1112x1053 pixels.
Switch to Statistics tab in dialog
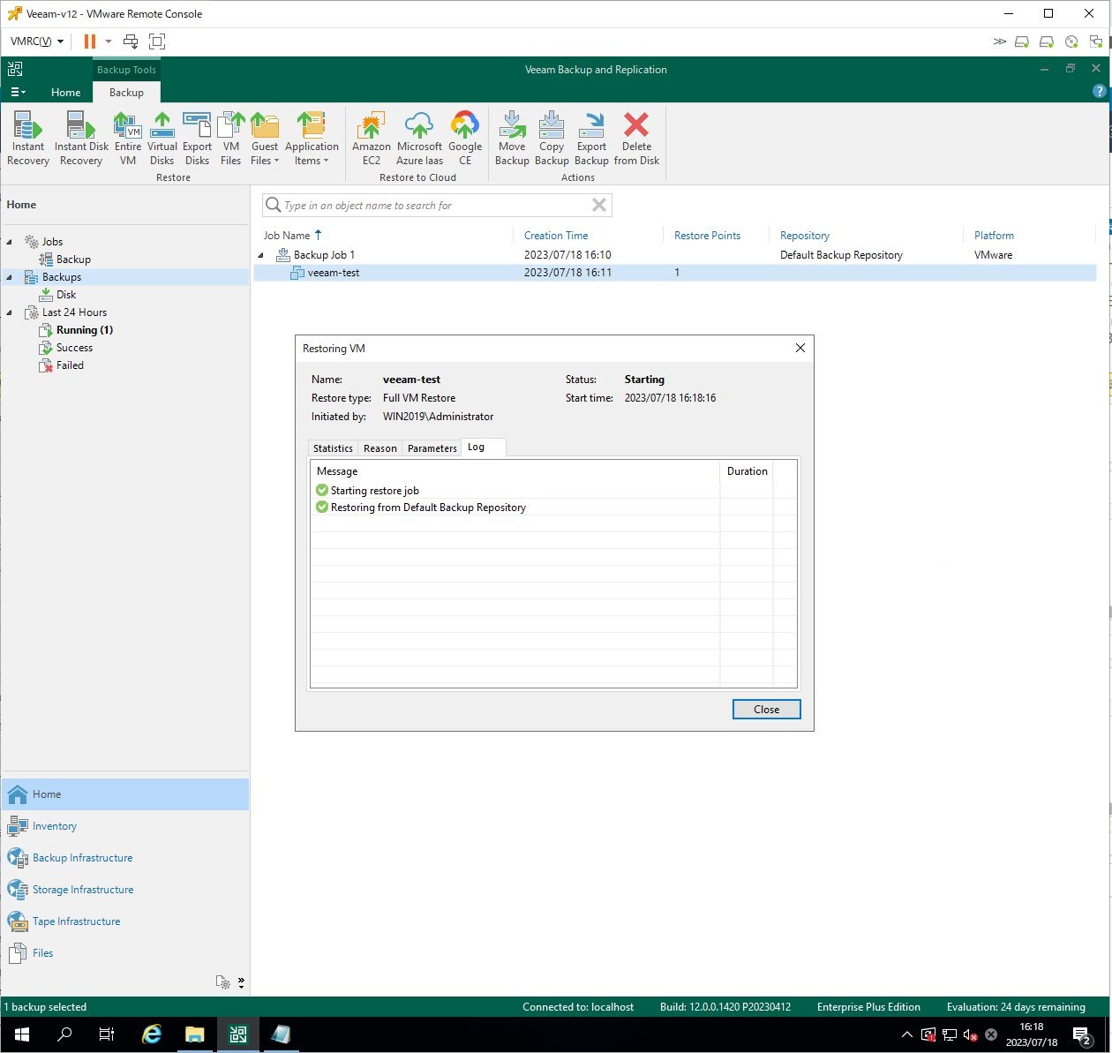coord(333,448)
